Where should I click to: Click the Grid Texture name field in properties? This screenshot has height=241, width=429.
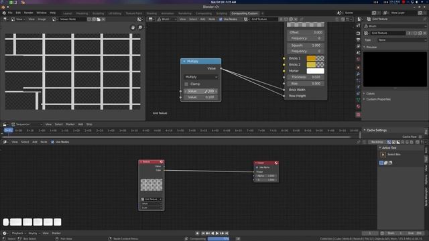[x=388, y=33]
